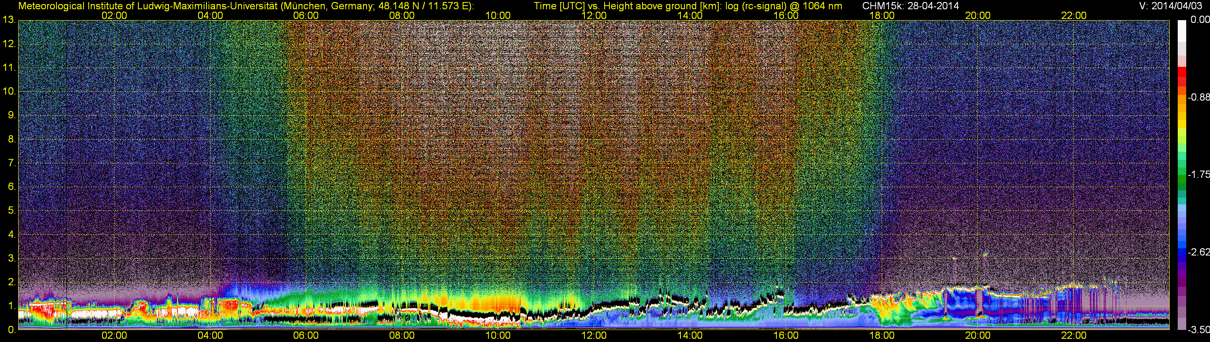Screen dimensions: 1210x342
Task: Click the '9.' height axis label
Action: (12, 115)
